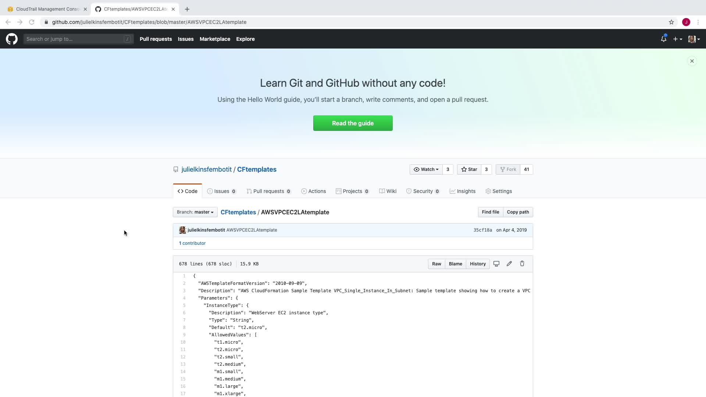Bookmark page with star icon
706x397 pixels.
[671, 22]
